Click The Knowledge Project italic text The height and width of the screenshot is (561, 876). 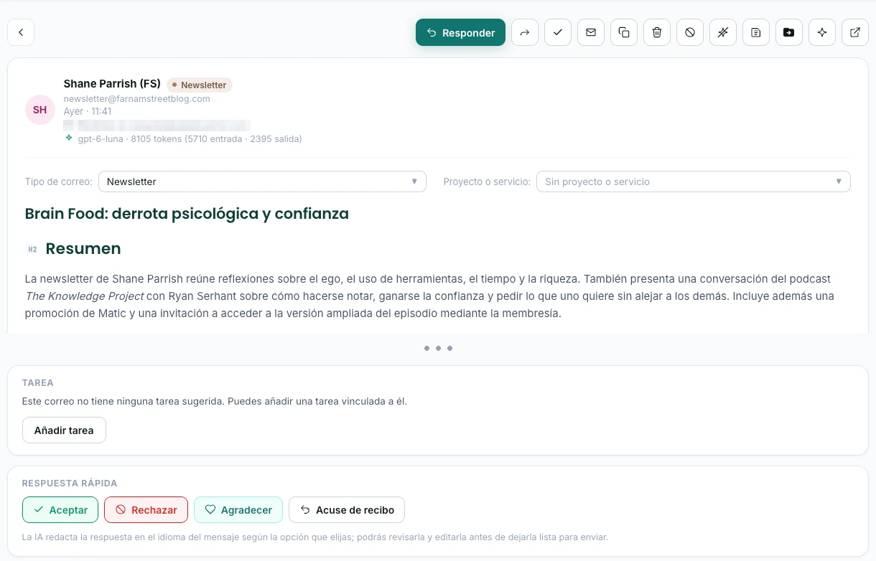pos(85,296)
